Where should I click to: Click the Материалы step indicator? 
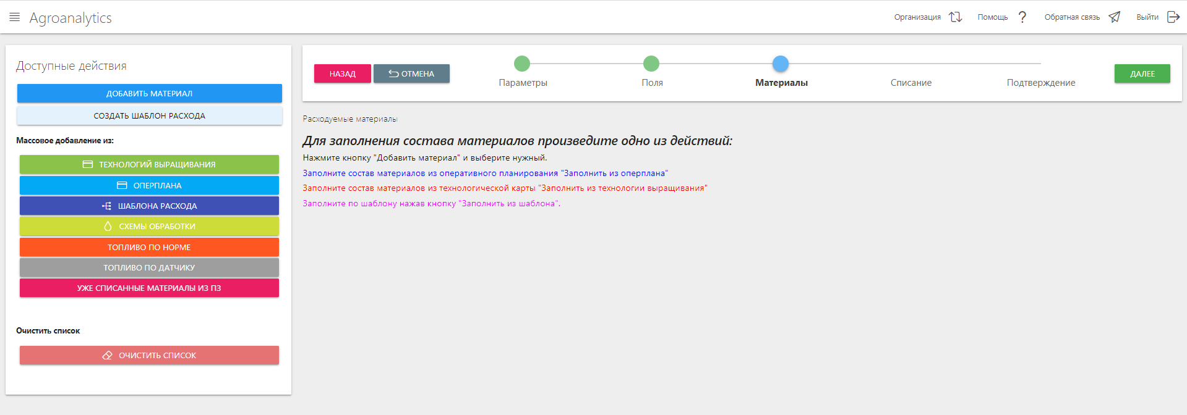point(781,64)
